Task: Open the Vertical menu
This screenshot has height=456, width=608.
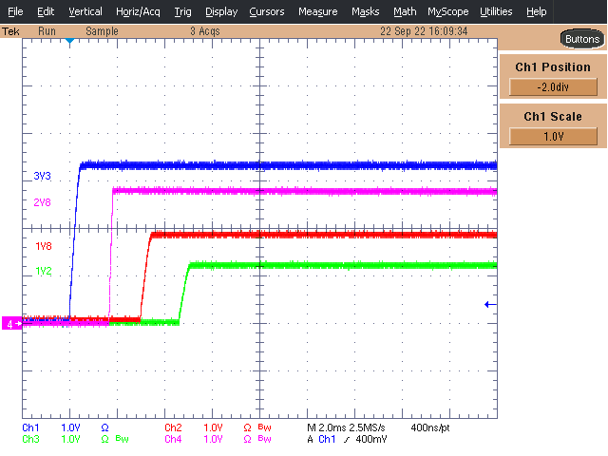Action: pyautogui.click(x=85, y=11)
